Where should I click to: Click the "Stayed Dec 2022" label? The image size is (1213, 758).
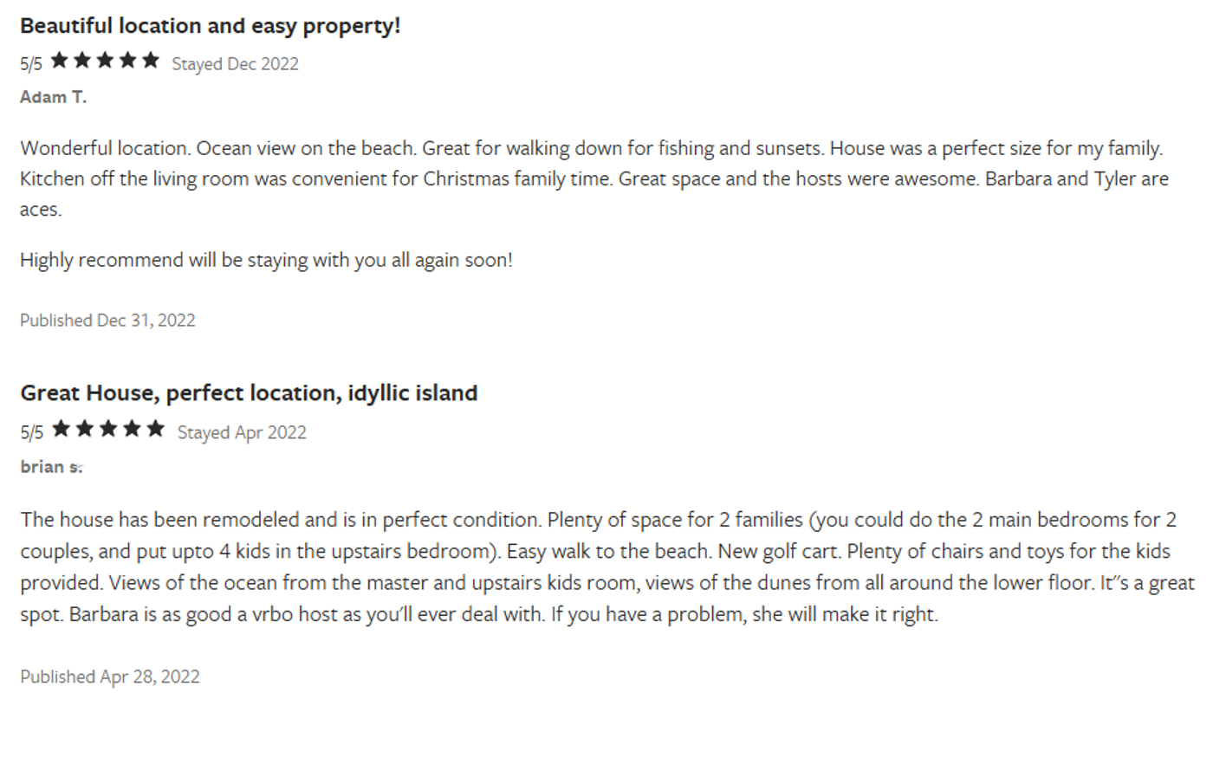(x=235, y=64)
